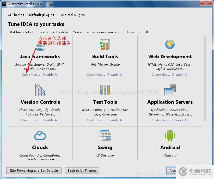Open Customize for Build Tools
This screenshot has width=214, height=179.
(96, 75)
